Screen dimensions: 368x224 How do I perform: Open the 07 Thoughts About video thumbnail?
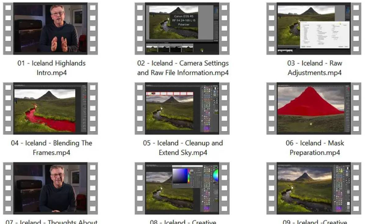point(50,188)
